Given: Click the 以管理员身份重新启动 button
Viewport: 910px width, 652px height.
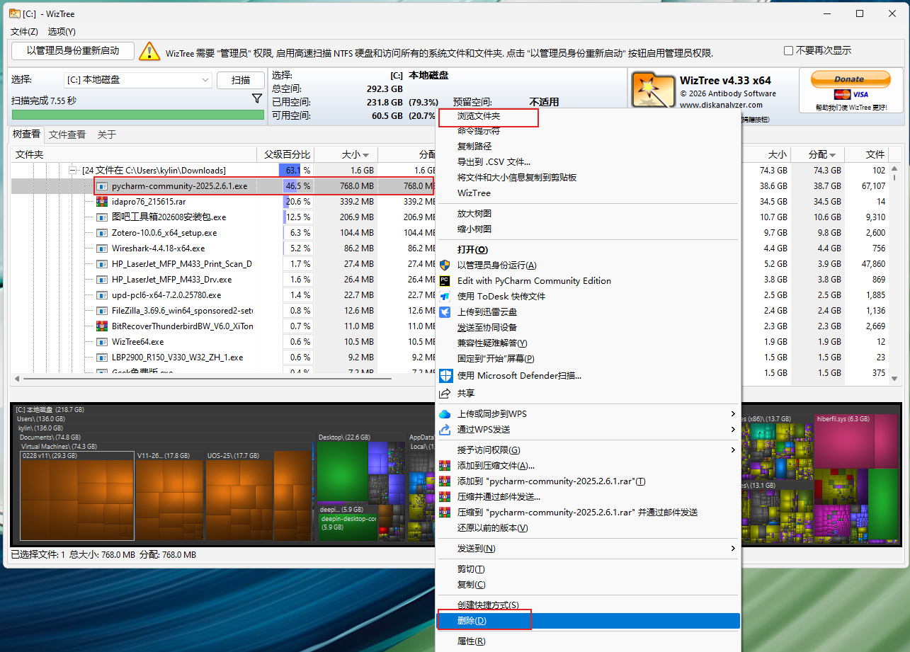Looking at the screenshot, I should pos(73,51).
